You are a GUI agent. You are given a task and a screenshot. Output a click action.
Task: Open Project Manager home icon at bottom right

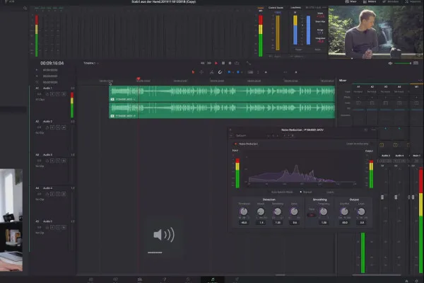pyautogui.click(x=407, y=281)
